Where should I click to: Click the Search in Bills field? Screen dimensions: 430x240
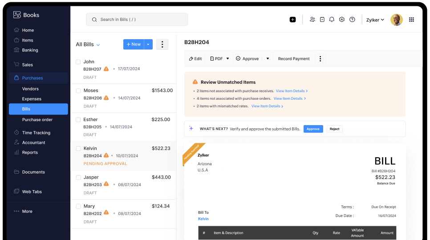137,20
